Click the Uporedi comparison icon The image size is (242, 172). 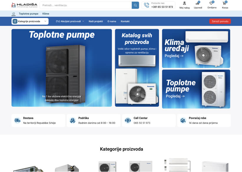(x=198, y=4)
